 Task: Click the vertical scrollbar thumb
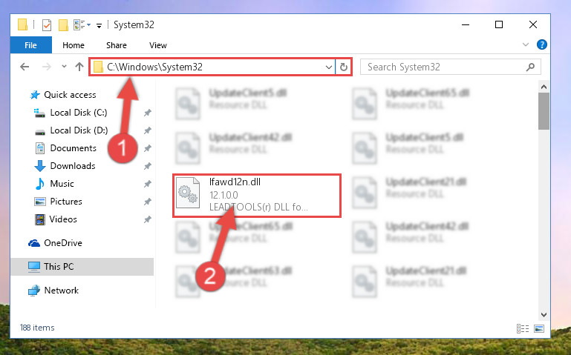coord(544,111)
